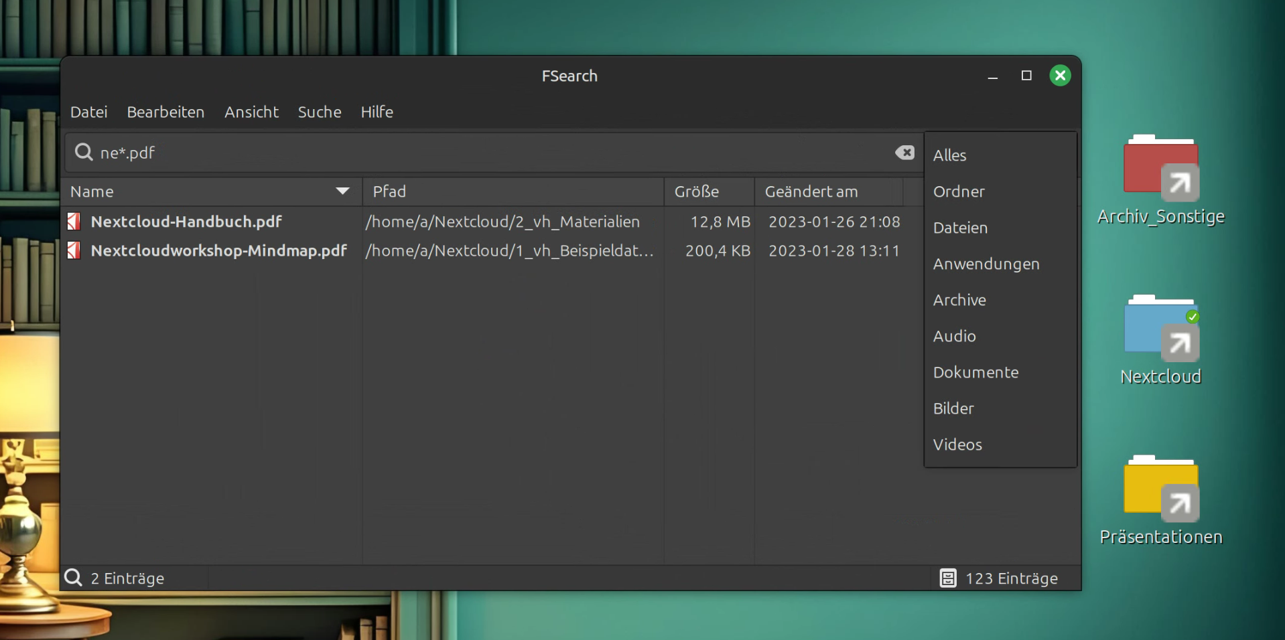Select the Nextcloudworkshop-Mindmap.pdf file name
Image resolution: width=1285 pixels, height=640 pixels.
point(218,250)
